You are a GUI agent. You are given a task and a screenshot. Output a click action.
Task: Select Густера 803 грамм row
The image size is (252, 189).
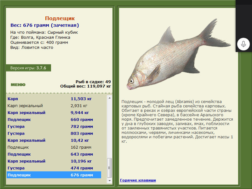click(x=54, y=133)
